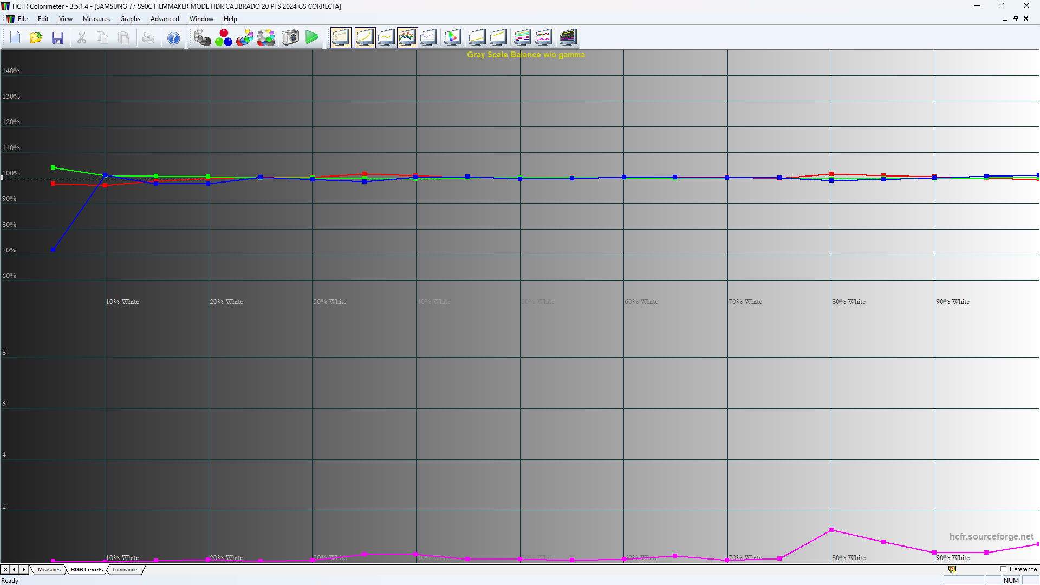Advance tabs with the right arrow control

coord(23,569)
